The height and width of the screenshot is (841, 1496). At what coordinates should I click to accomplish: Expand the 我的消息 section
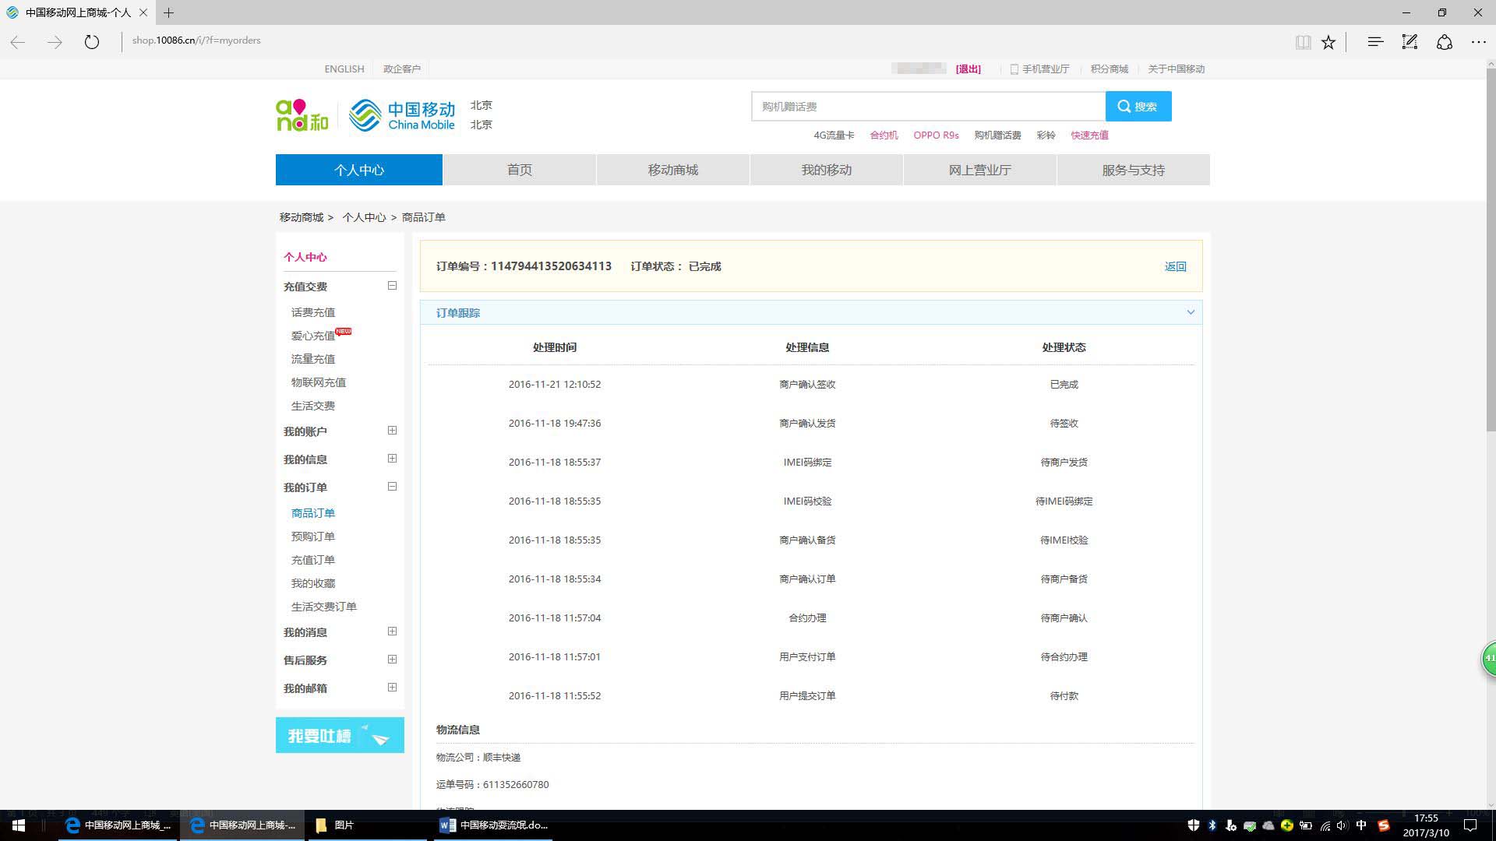392,632
